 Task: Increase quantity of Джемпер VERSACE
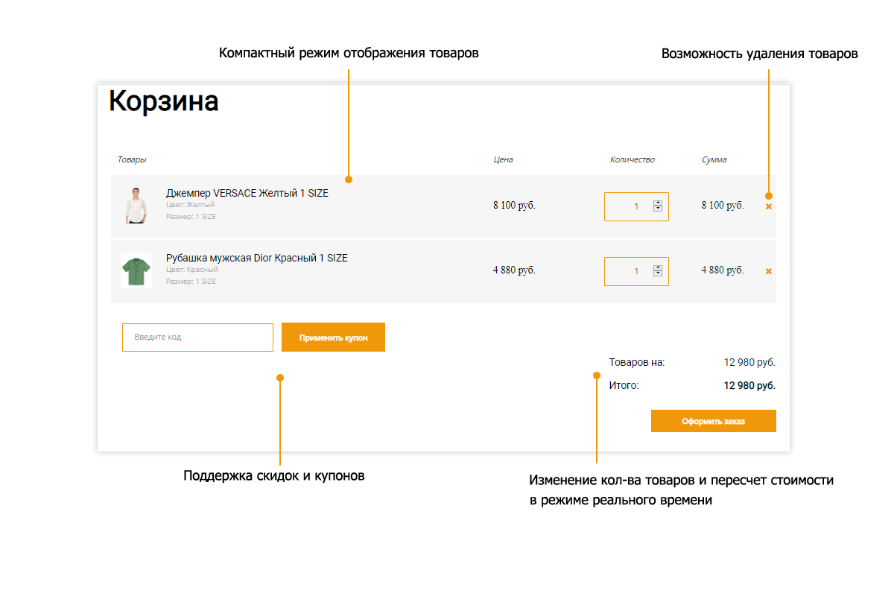(658, 203)
